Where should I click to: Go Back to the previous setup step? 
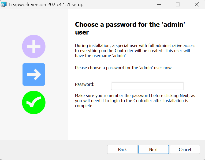click(x=122, y=150)
